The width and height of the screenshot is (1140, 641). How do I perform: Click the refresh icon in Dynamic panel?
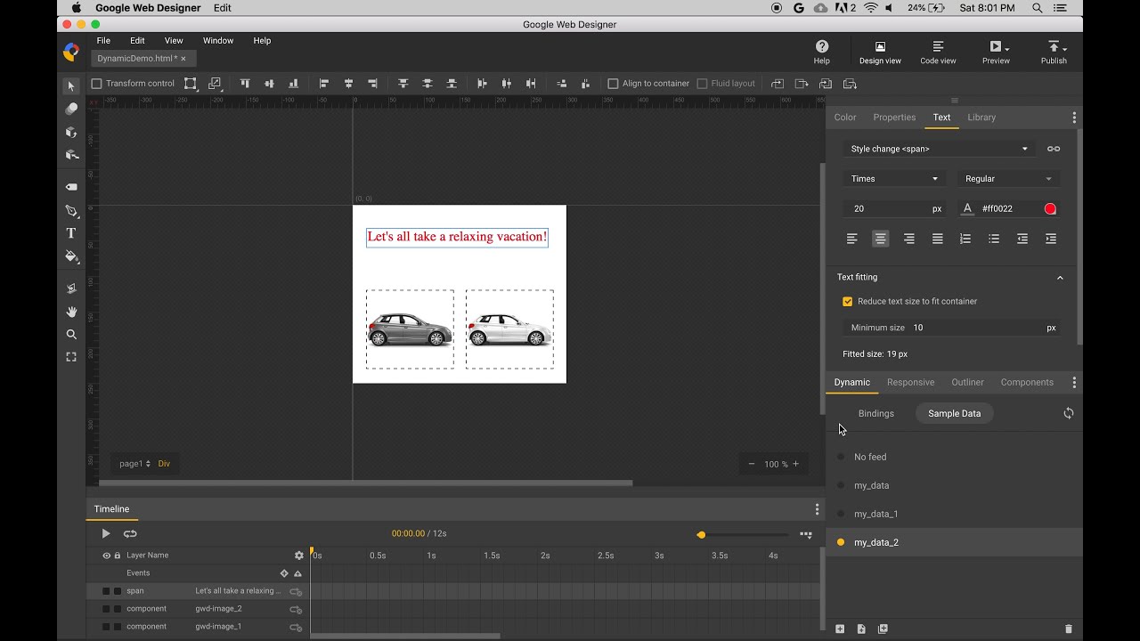tap(1068, 413)
